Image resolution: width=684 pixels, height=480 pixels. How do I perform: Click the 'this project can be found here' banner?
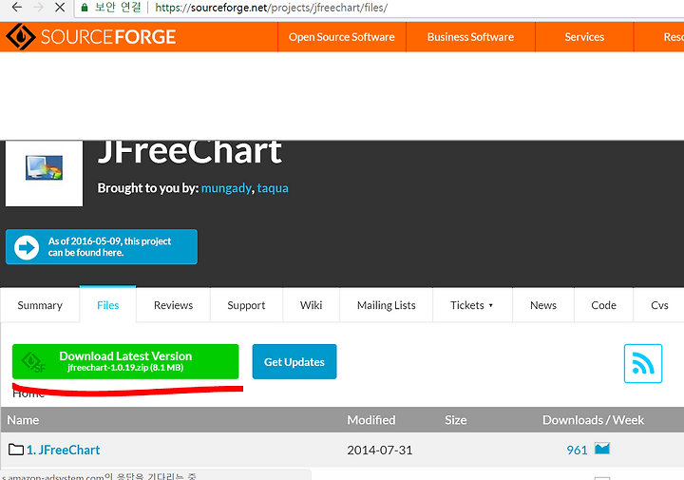102,246
